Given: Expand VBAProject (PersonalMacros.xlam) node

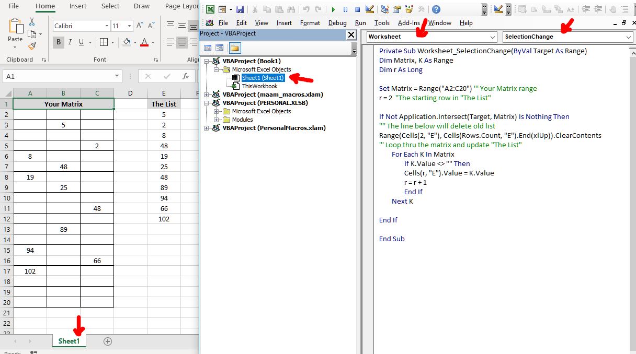Looking at the screenshot, I should [207, 128].
